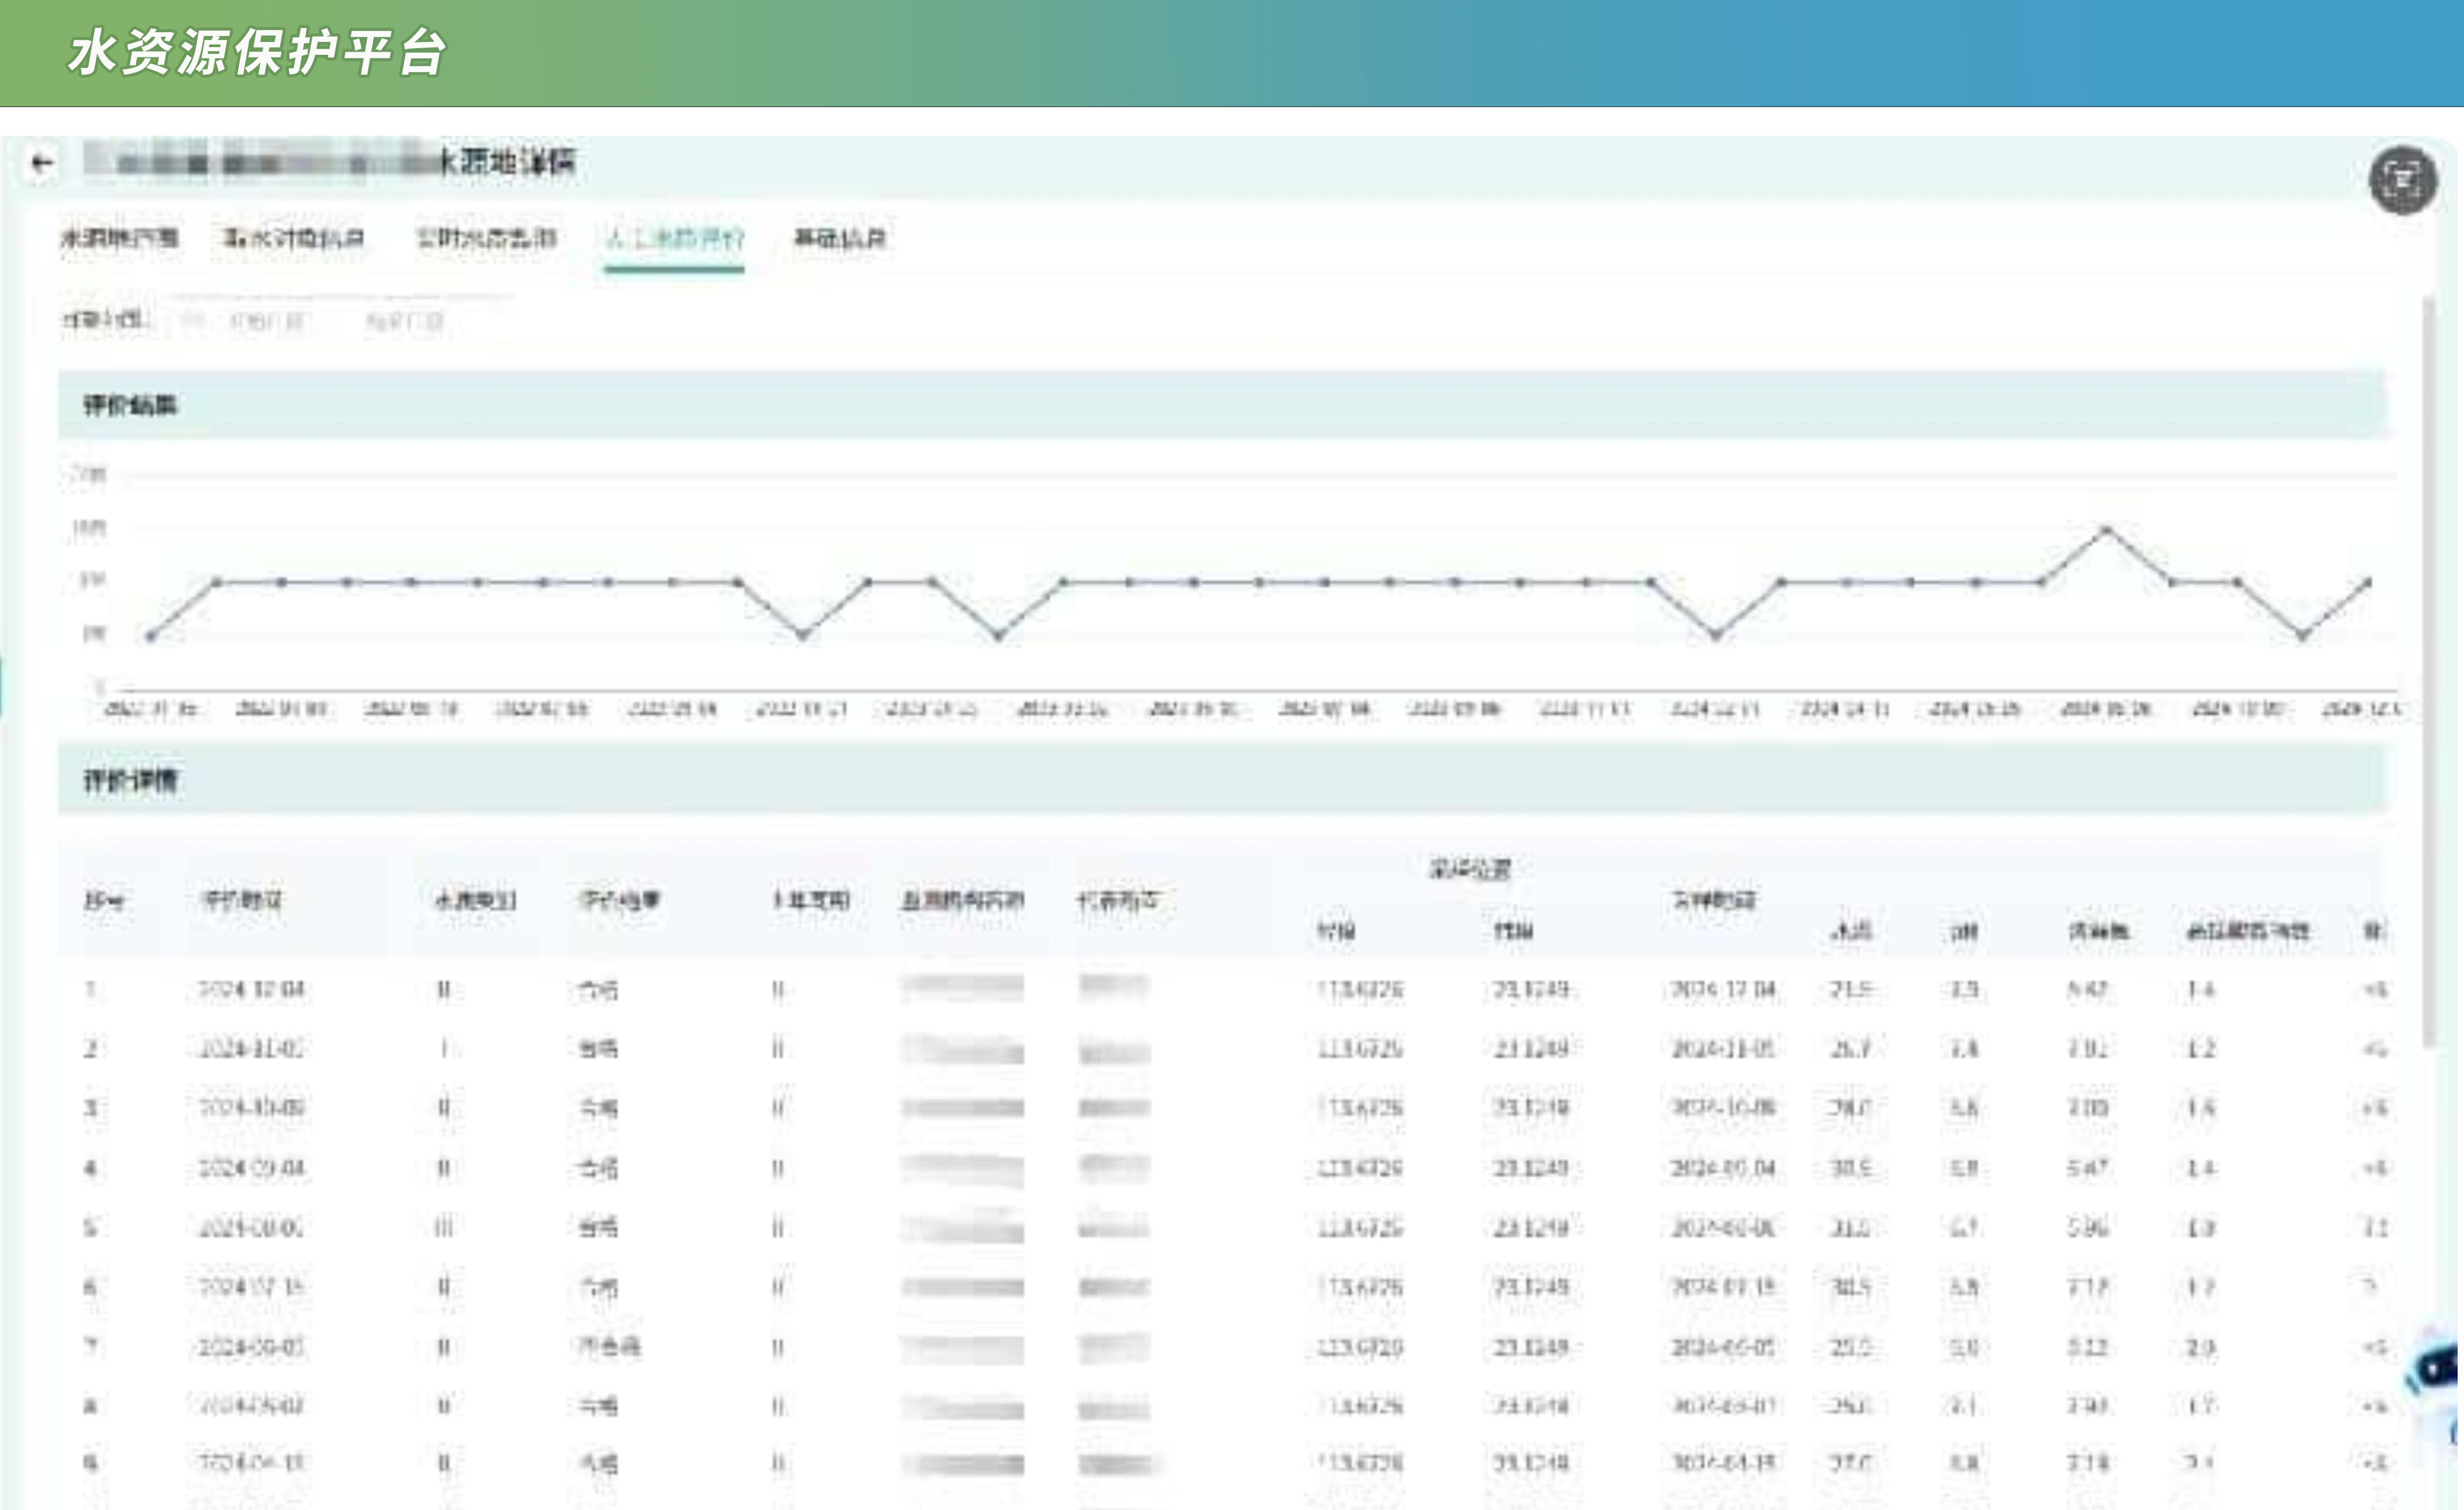The height and width of the screenshot is (1510, 2464).
Task: Click the 水资源保护平台 title
Action: click(x=257, y=52)
